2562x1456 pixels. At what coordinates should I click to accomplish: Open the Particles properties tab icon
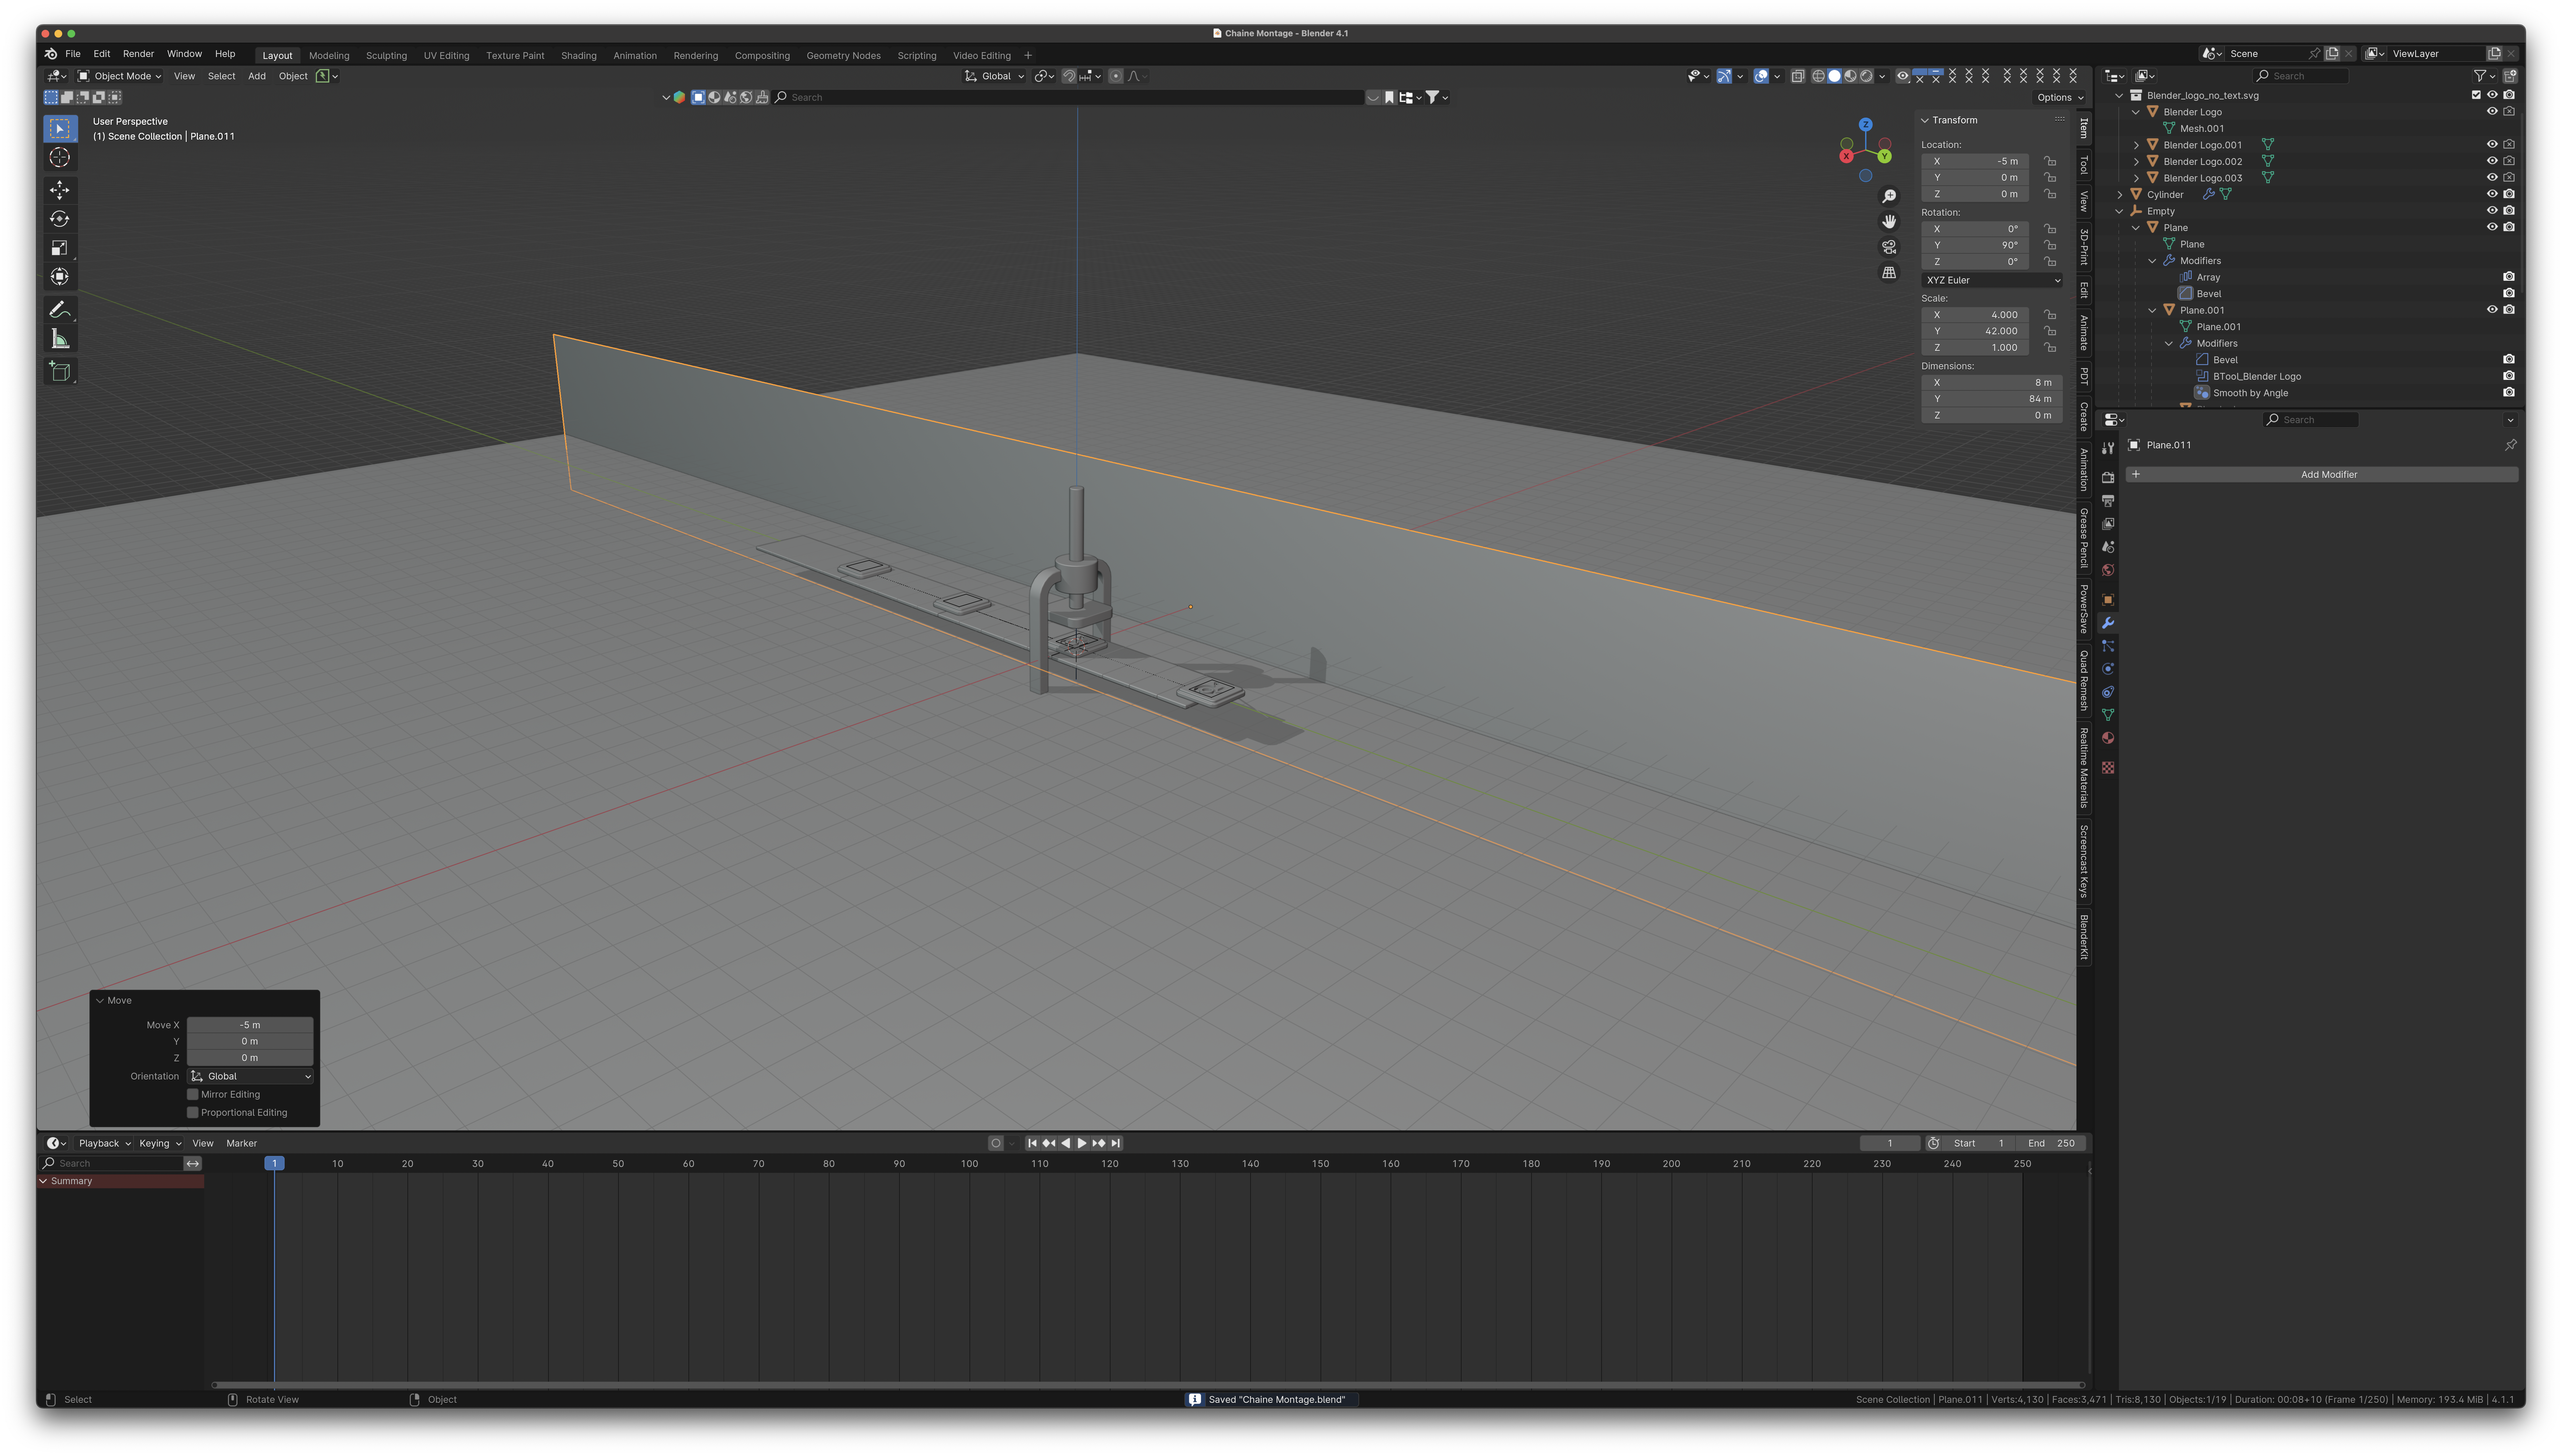click(x=2108, y=646)
